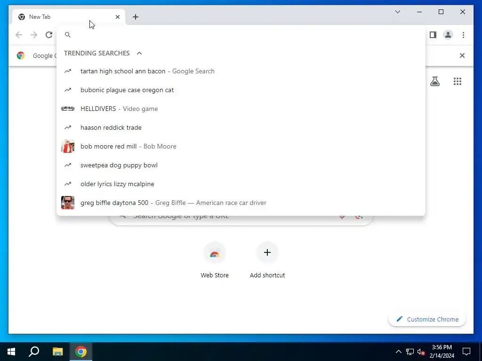Image resolution: width=482 pixels, height=361 pixels.
Task: Choose suggestion haason reddick trade
Action: [241, 127]
